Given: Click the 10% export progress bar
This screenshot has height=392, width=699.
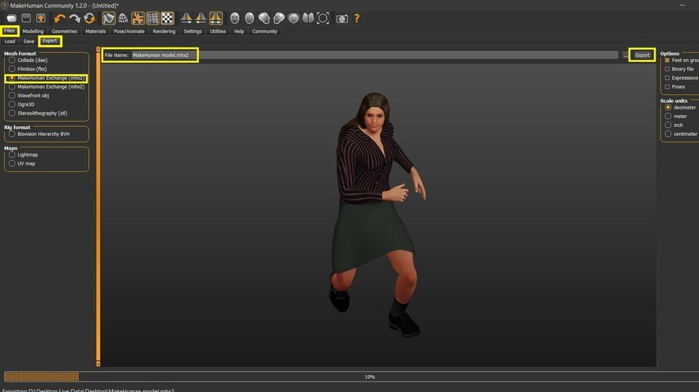Looking at the screenshot, I should pyautogui.click(x=369, y=377).
